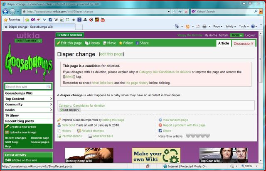Open the Tools menu dropdown
The height and width of the screenshot is (171, 266).
click(x=244, y=26)
